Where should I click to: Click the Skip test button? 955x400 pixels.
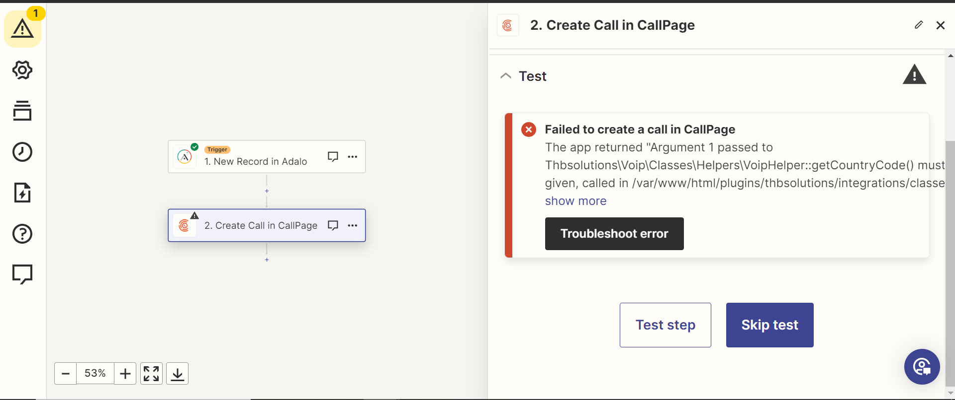pyautogui.click(x=770, y=325)
